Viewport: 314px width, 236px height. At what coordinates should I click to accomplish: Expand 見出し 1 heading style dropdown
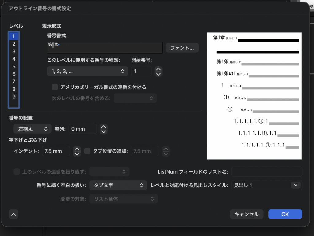pos(295,185)
